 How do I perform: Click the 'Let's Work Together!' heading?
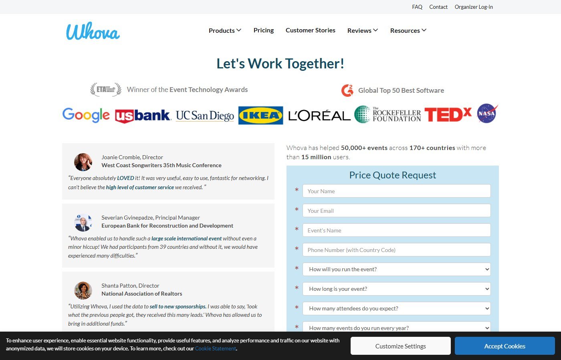point(280,63)
